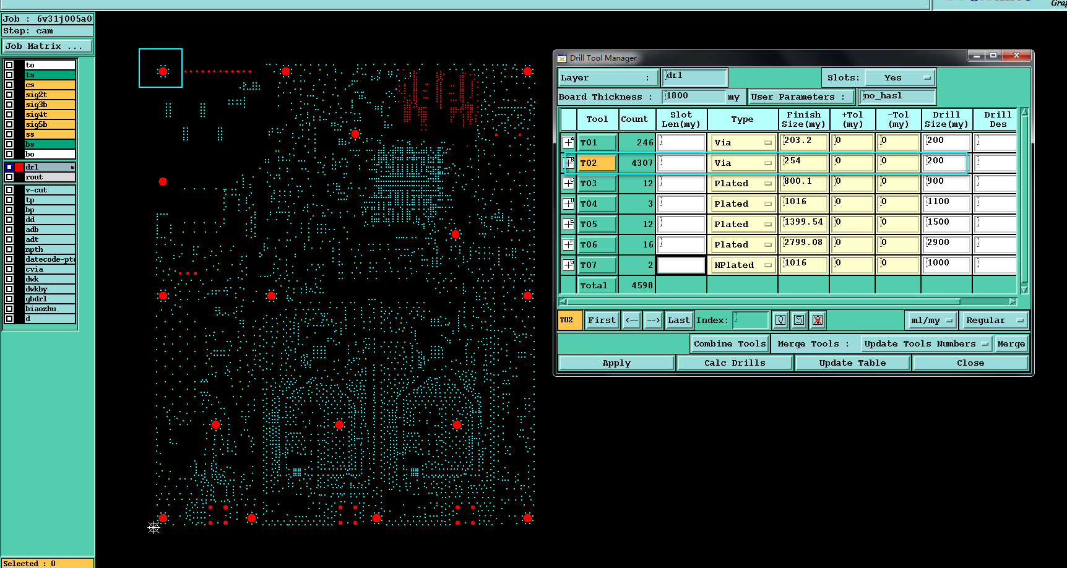Screen dimensions: 1067x568
Task: Expand tool T05 row with plus icon
Action: [x=568, y=224]
